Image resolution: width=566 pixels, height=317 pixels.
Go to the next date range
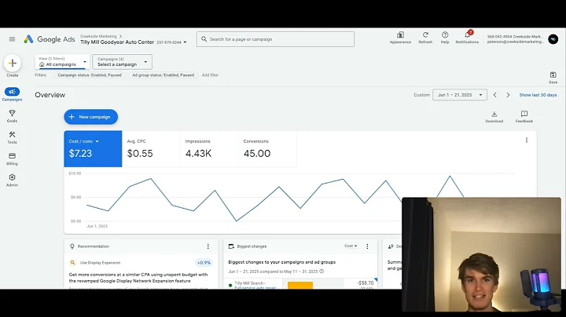pyautogui.click(x=508, y=95)
